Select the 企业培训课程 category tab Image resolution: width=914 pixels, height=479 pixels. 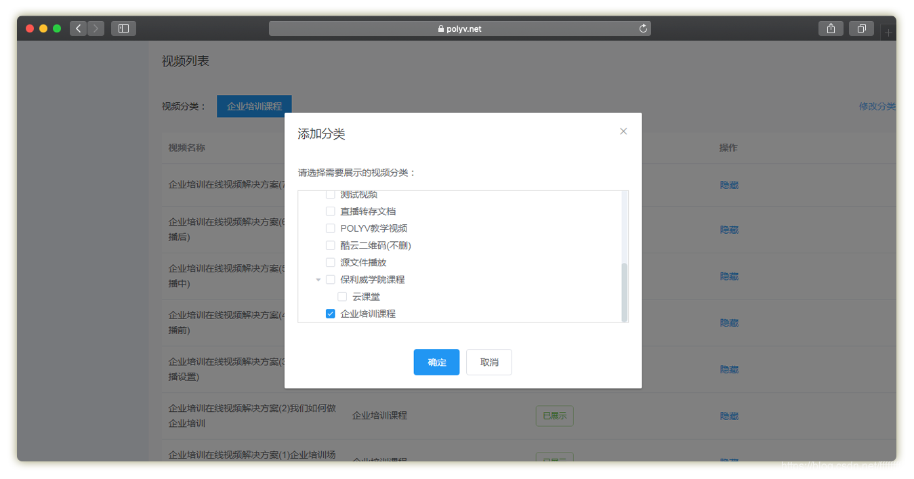(x=254, y=106)
